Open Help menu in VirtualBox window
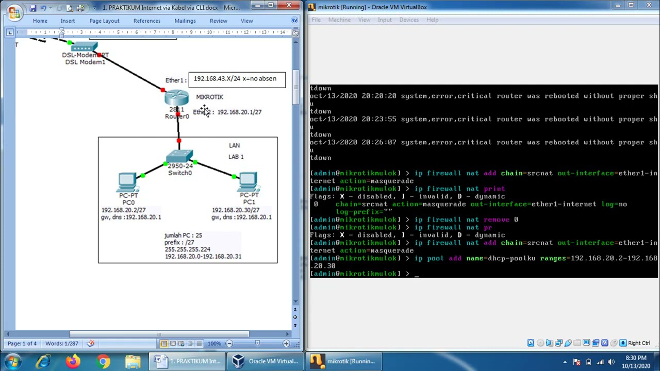This screenshot has height=371, width=660. (x=432, y=20)
